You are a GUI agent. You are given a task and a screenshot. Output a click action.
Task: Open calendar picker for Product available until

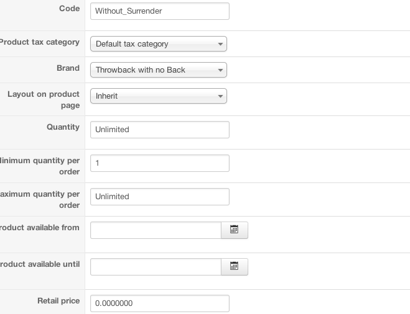pos(235,267)
